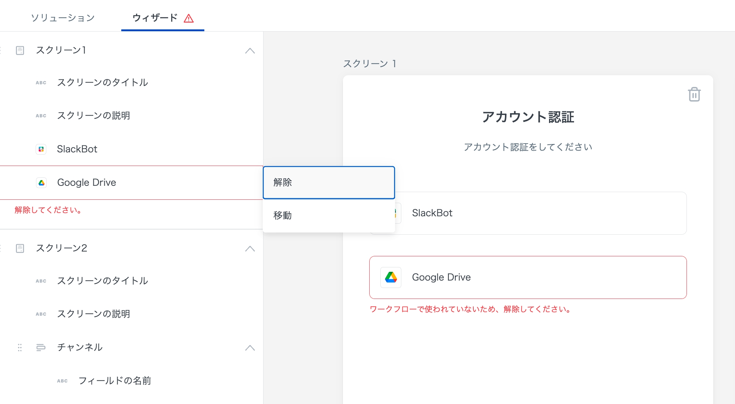
Task: Click the warning triangle icon on ウィザード tab
Action: [189, 18]
